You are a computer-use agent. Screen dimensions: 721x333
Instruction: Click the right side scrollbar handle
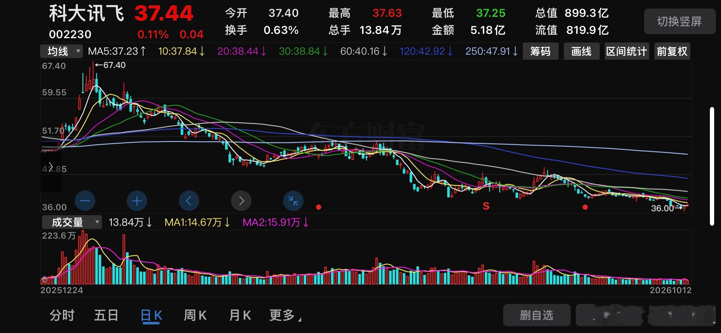[712, 166]
